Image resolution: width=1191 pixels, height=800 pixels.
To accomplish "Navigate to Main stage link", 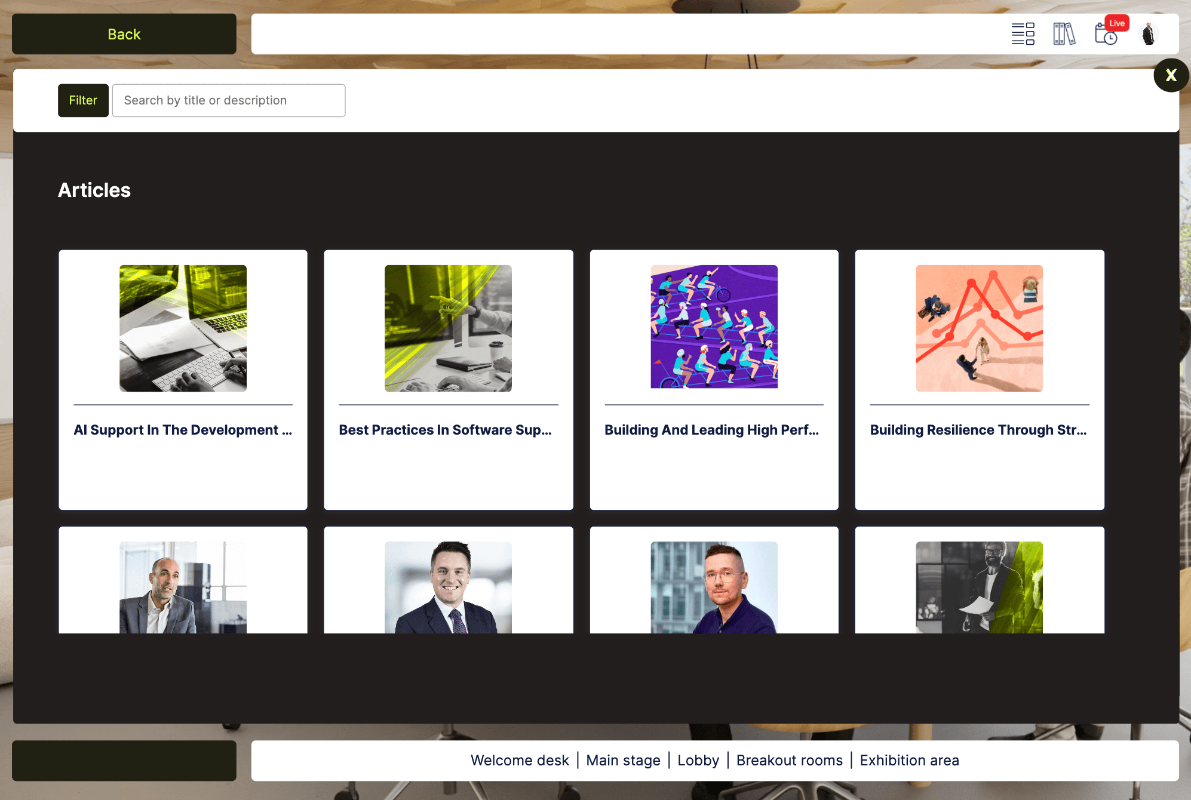I will point(623,760).
